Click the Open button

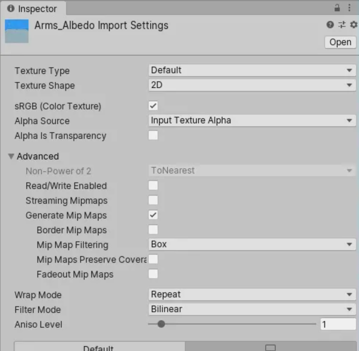coord(340,42)
